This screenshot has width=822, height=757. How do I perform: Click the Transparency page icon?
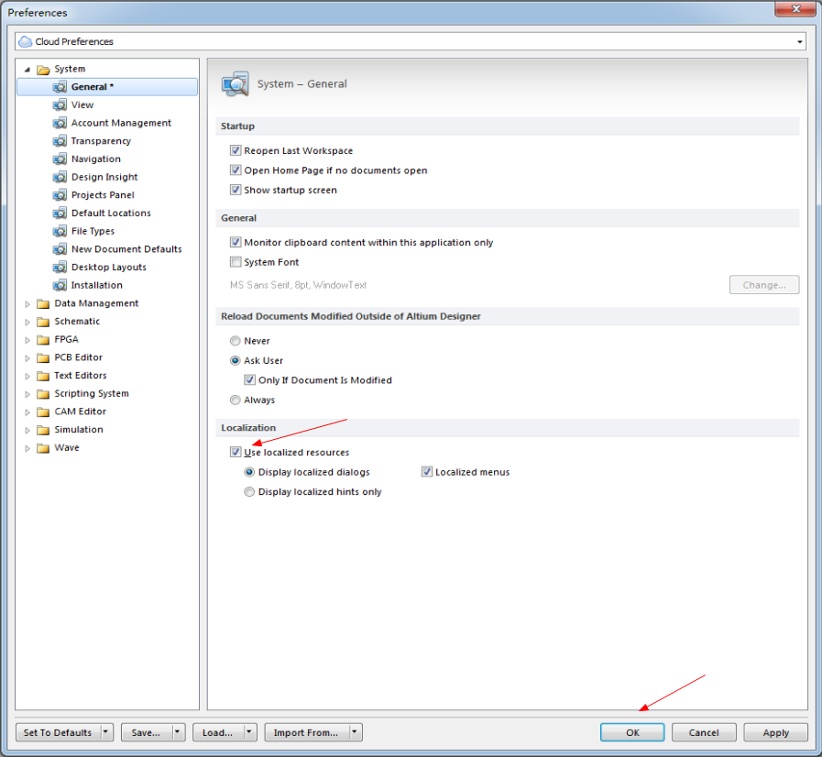pos(60,141)
